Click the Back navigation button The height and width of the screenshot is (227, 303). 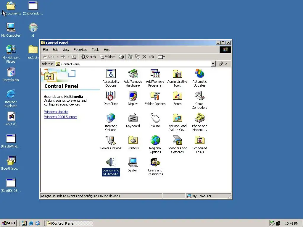click(x=49, y=57)
